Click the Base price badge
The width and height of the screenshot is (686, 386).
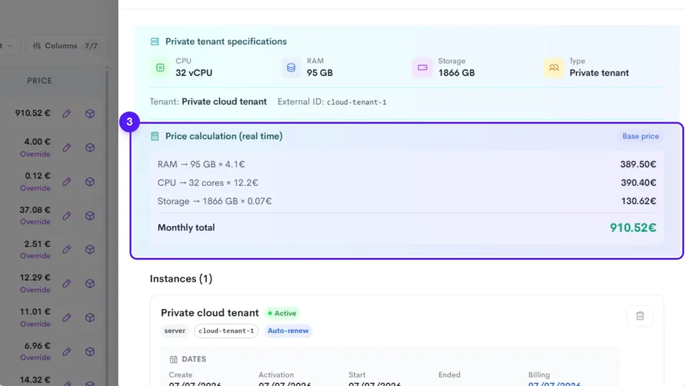[x=640, y=136]
